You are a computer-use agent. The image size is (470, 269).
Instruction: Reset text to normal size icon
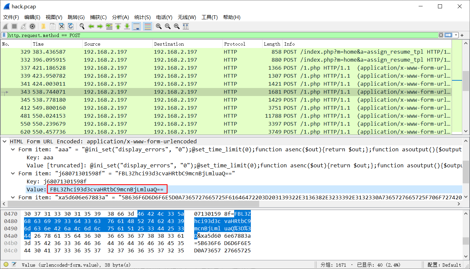point(177,26)
